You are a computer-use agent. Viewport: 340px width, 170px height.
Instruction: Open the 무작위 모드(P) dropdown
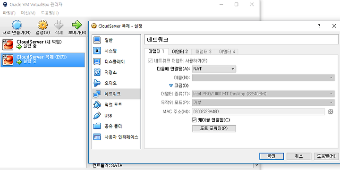click(x=263, y=102)
